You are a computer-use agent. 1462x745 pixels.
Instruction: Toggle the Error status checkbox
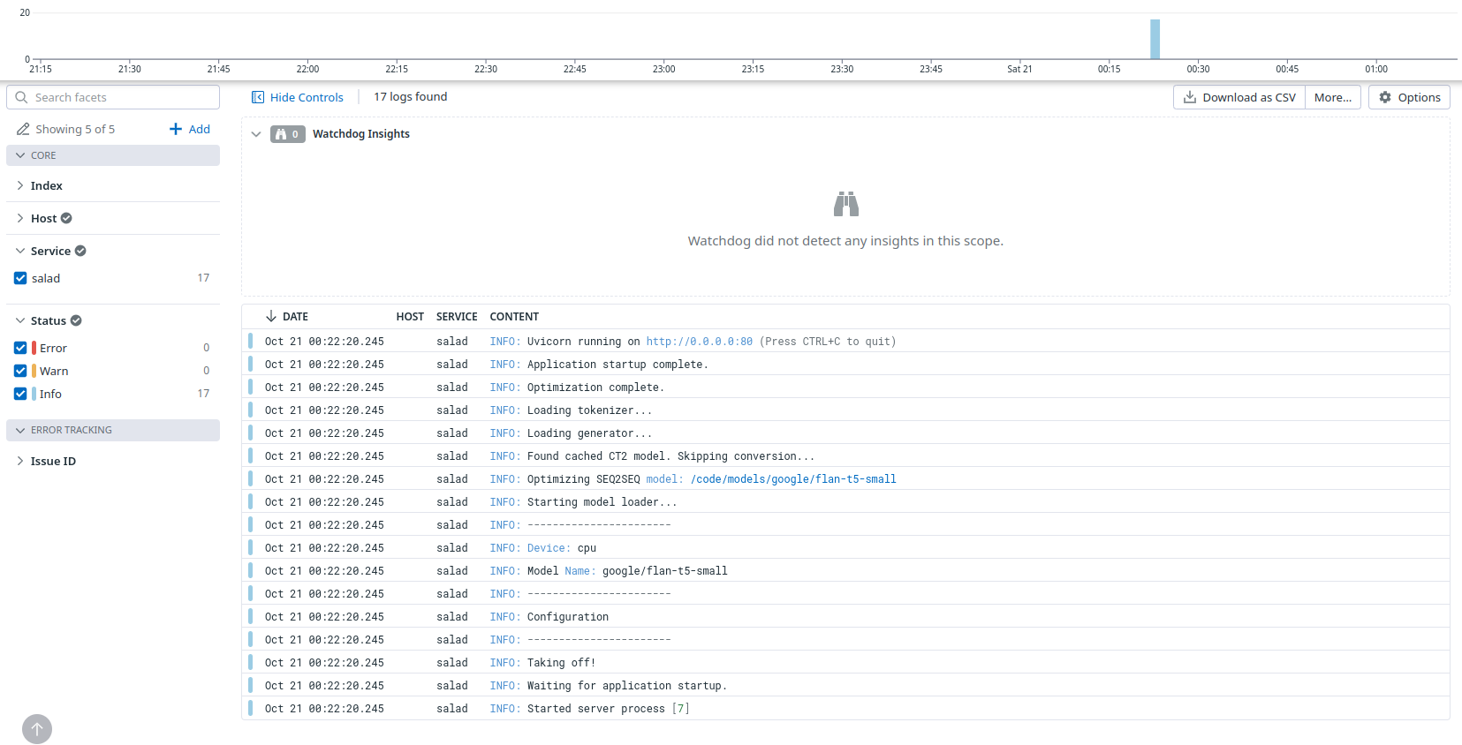tap(20, 348)
